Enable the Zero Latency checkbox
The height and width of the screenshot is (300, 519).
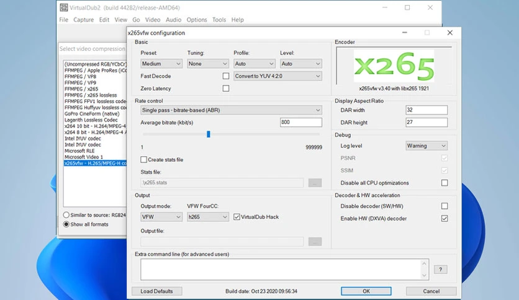point(226,88)
